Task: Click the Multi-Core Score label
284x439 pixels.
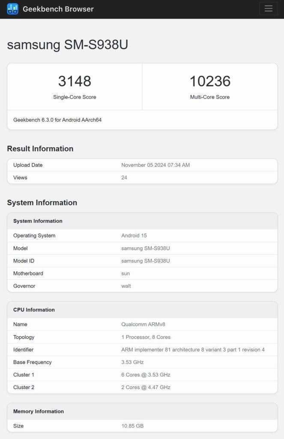Action: (x=210, y=97)
